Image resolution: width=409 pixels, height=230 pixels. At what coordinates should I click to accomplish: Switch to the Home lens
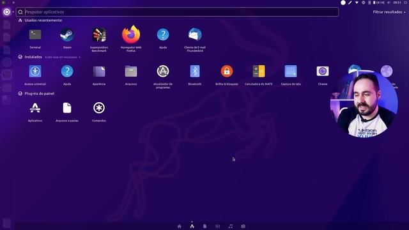[x=179, y=226]
